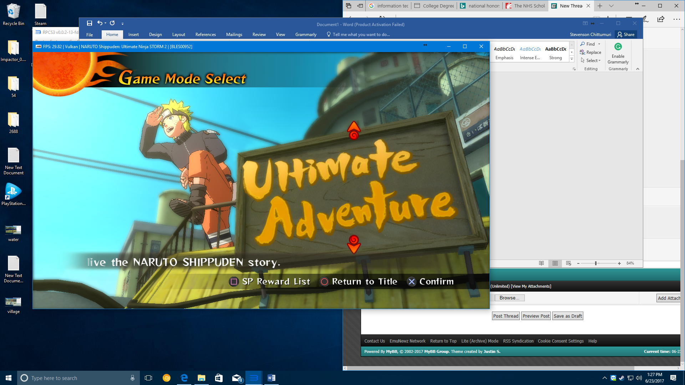Image resolution: width=685 pixels, height=385 pixels.
Task: Expand the Find dropdown arrow
Action: 599,44
